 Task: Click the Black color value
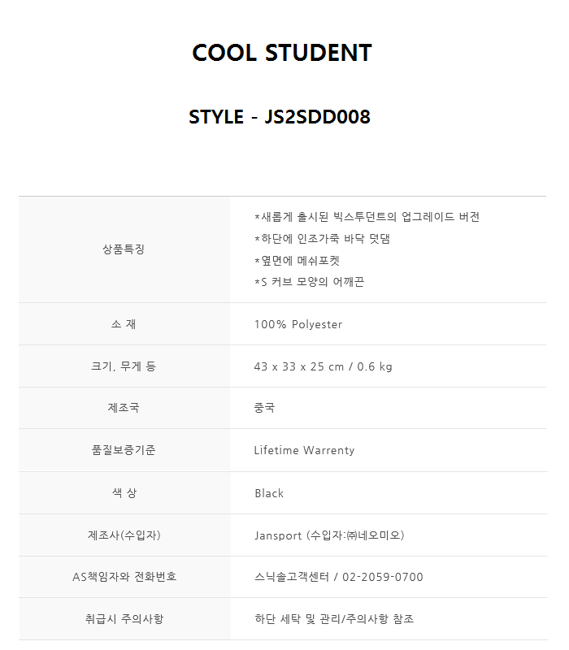(269, 493)
